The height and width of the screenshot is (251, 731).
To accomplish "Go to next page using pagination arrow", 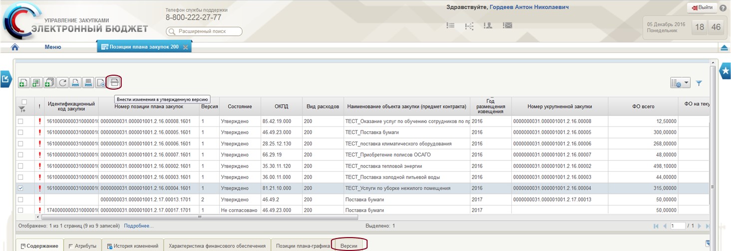I will click(700, 226).
